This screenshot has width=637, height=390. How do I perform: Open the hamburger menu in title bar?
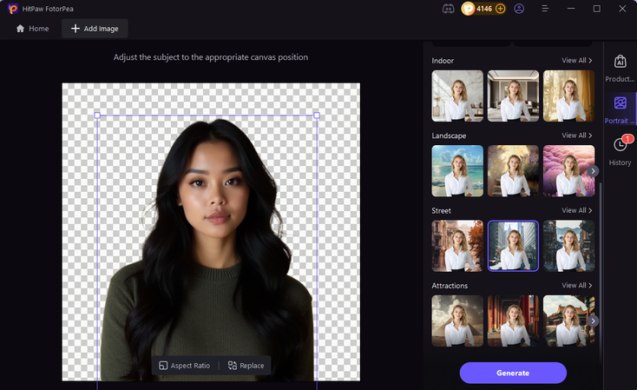[x=546, y=9]
